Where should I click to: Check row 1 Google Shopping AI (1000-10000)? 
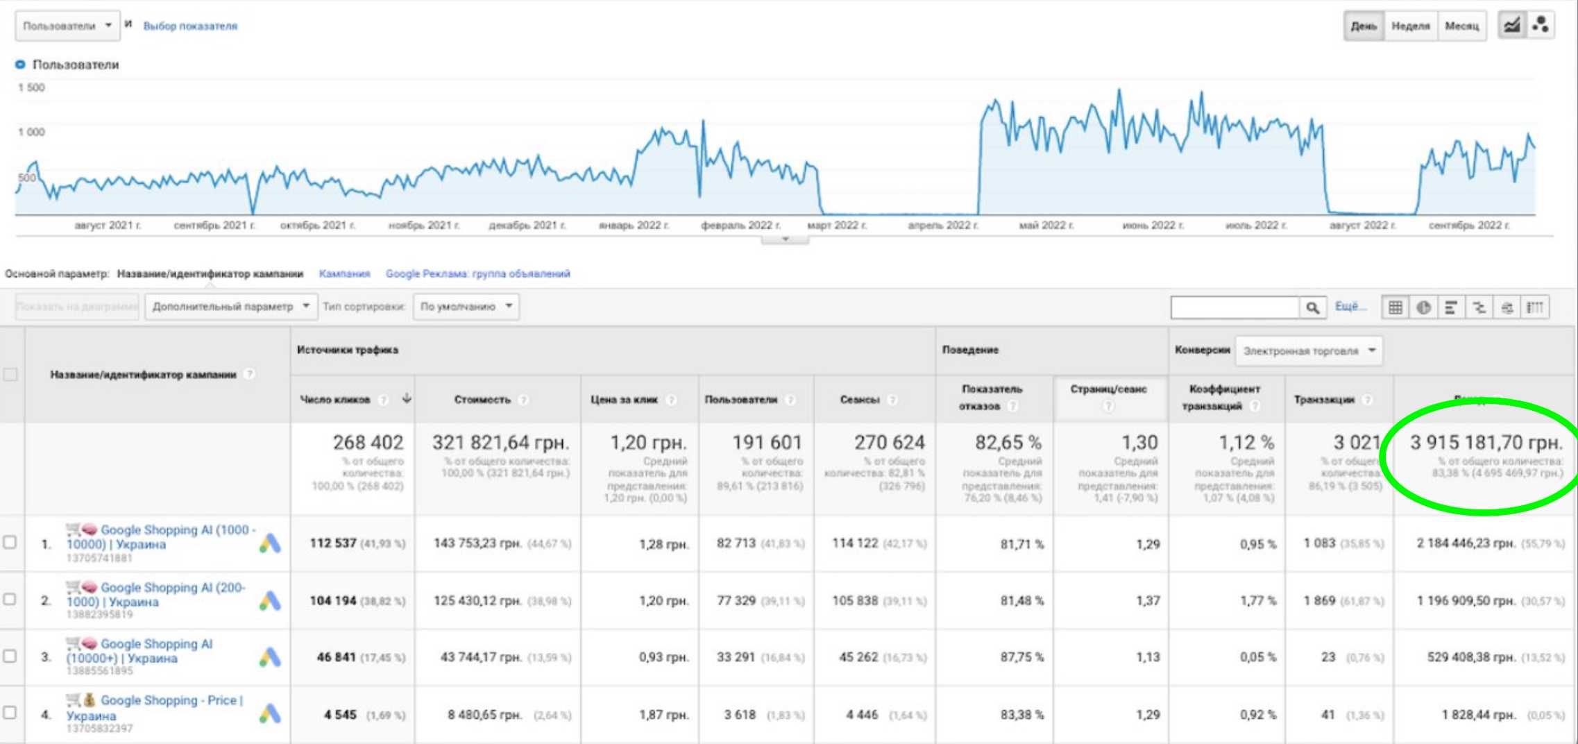[x=10, y=542]
